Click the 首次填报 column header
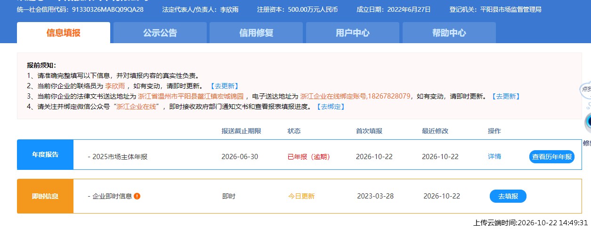This screenshot has height=229, width=591. coord(369,131)
